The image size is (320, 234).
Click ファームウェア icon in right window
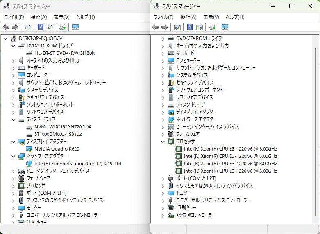click(171, 134)
